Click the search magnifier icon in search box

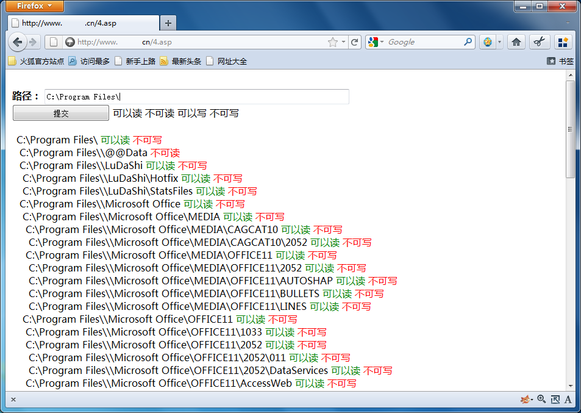click(468, 42)
